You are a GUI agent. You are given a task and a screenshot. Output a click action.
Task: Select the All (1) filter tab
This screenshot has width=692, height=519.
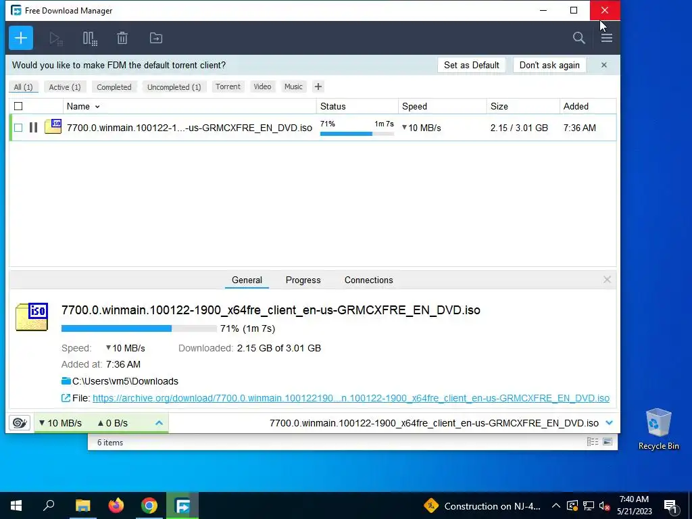click(24, 87)
